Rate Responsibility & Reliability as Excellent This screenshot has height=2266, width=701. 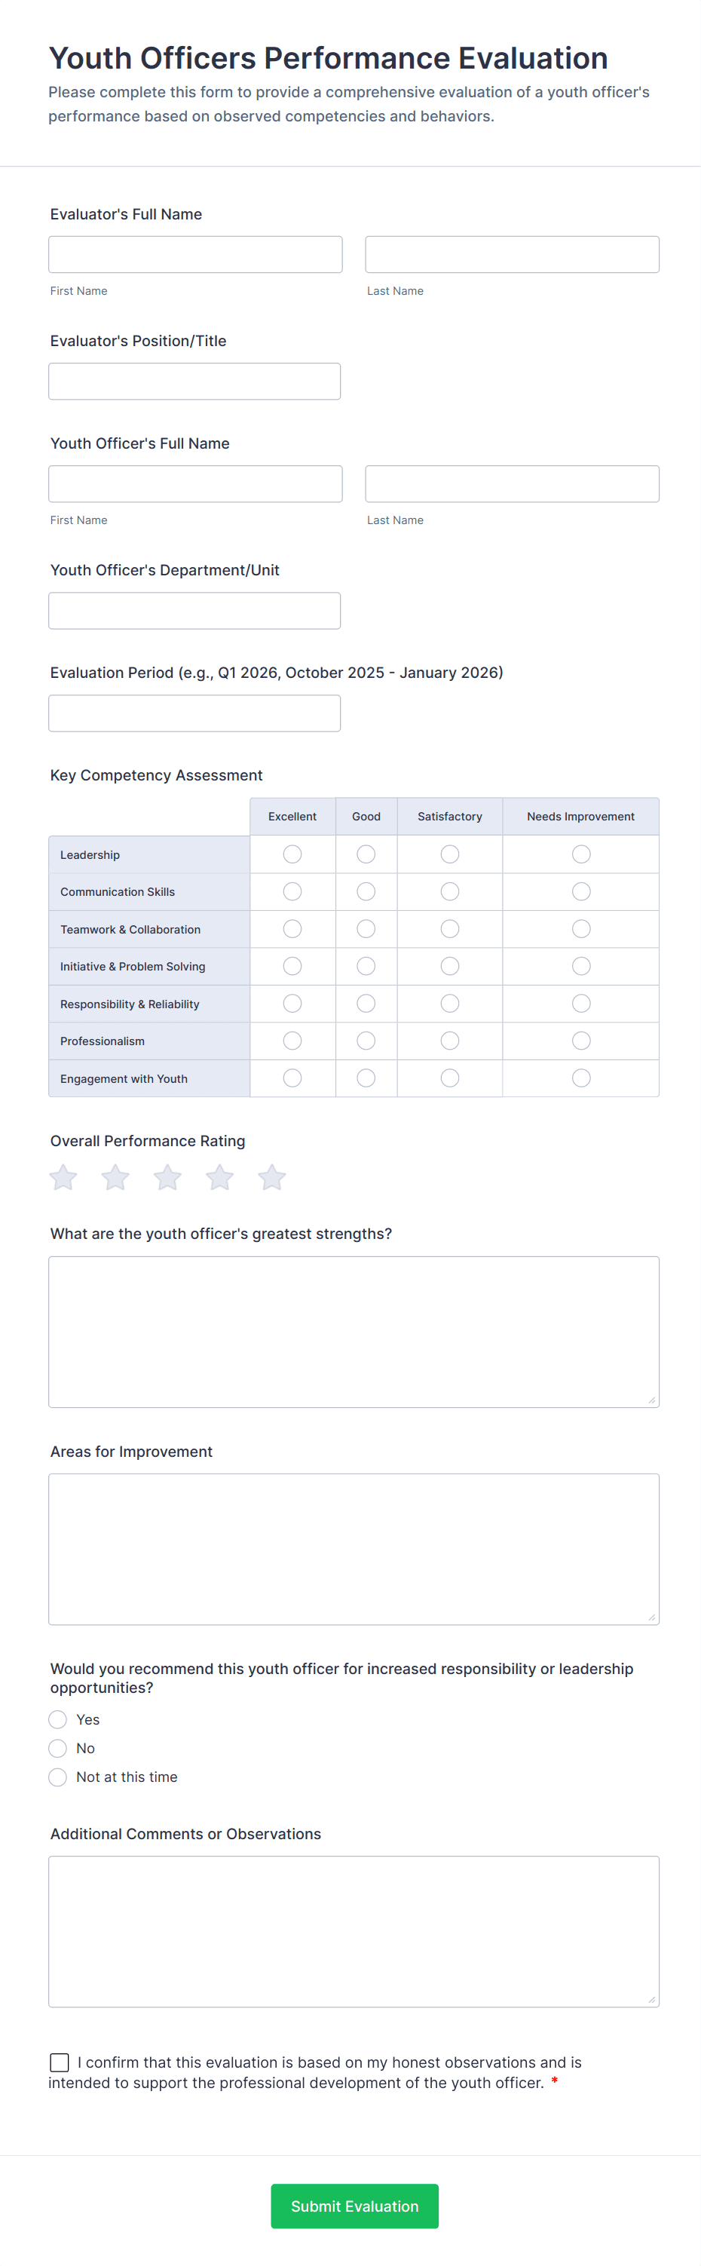(x=292, y=1003)
